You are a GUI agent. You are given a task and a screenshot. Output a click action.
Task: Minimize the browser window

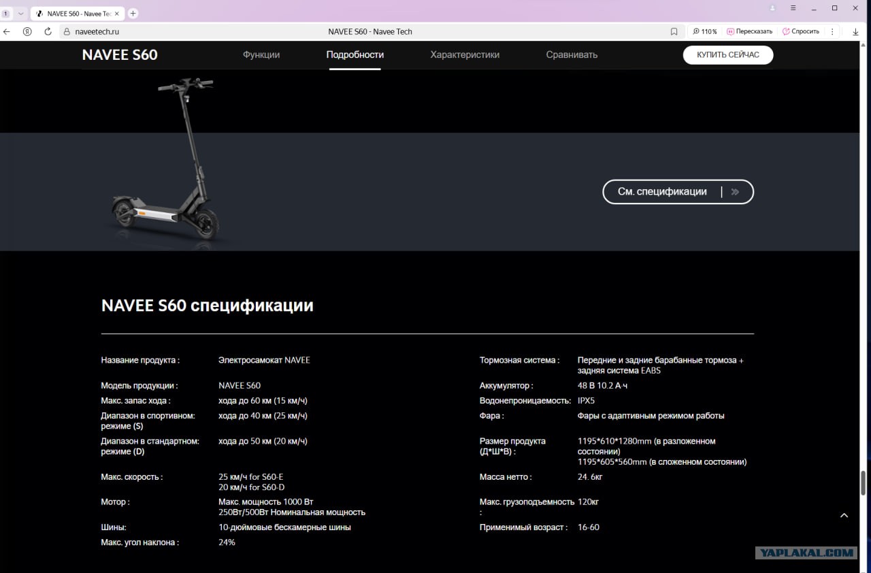[814, 8]
